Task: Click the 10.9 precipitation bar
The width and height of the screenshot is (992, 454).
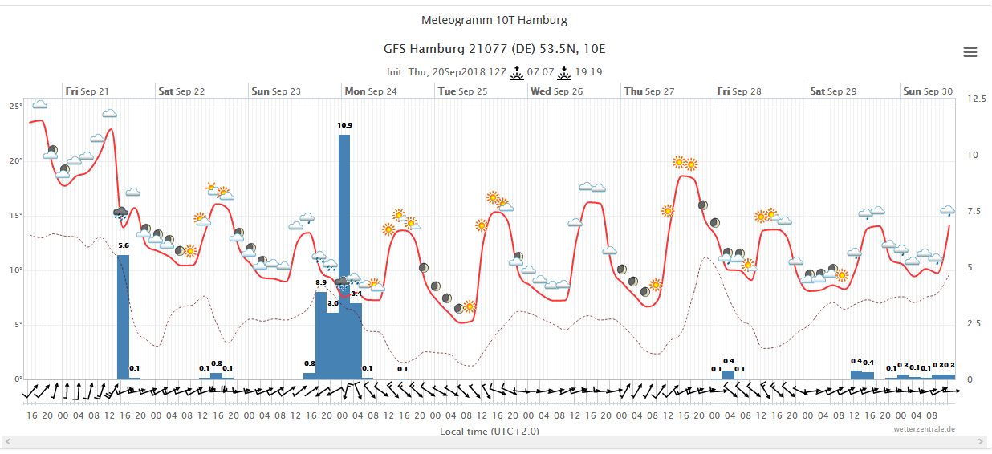Action: 344,257
